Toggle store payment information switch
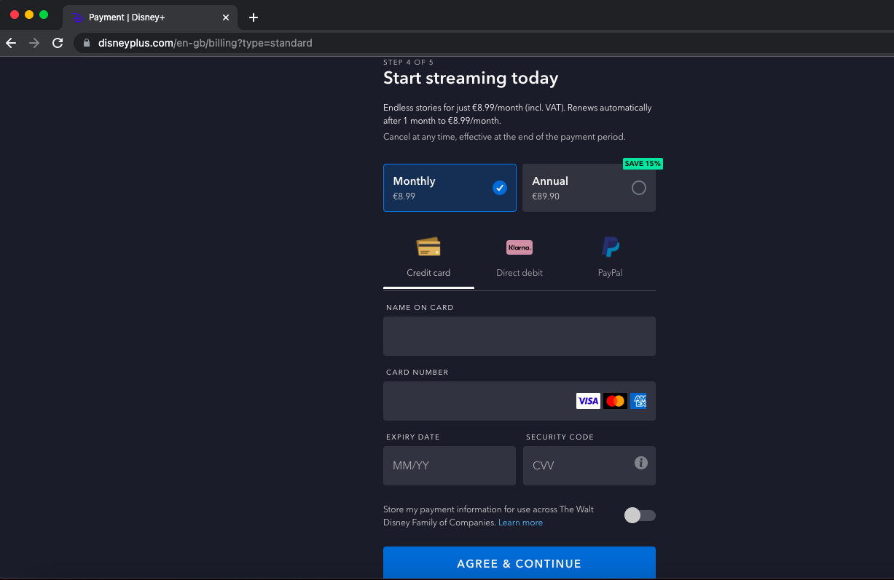894x580 pixels. pos(640,515)
